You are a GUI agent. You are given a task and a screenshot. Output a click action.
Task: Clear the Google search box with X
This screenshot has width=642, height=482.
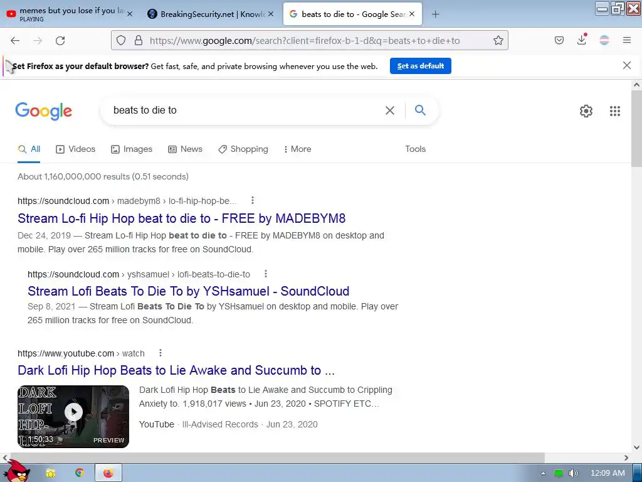tap(390, 110)
